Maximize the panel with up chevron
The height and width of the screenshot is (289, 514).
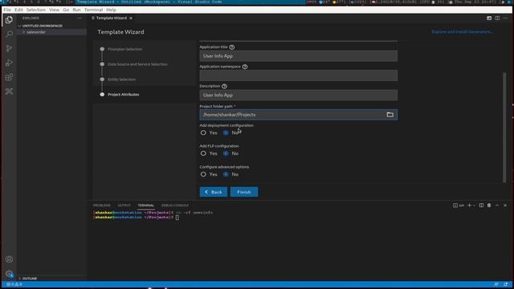click(497, 206)
